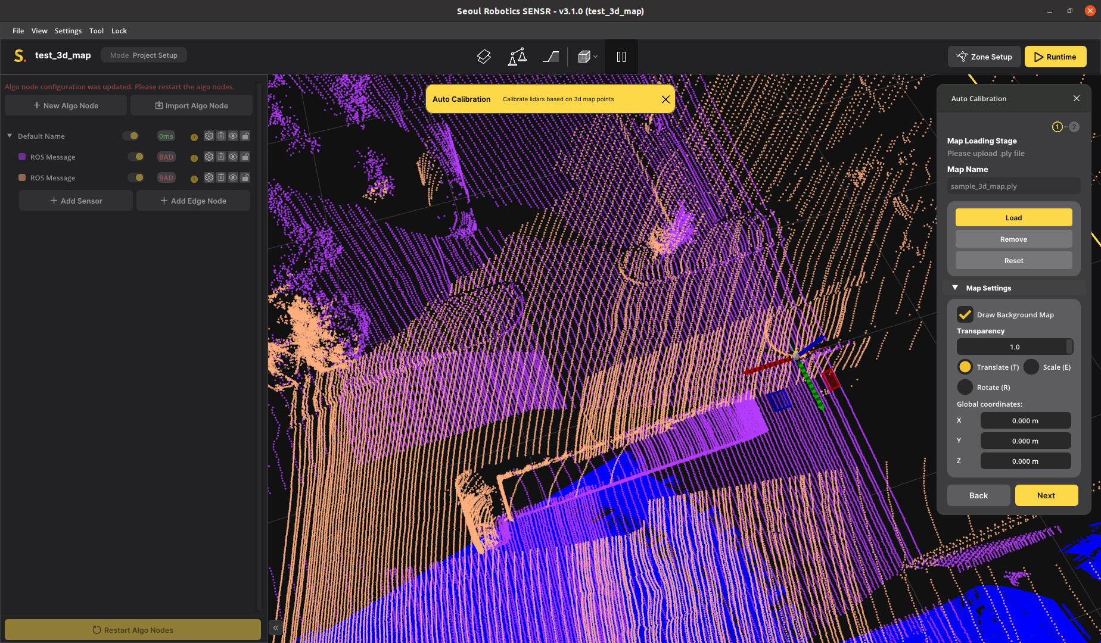This screenshot has width=1101, height=643.
Task: Click Add Sensor button
Action: (x=76, y=201)
